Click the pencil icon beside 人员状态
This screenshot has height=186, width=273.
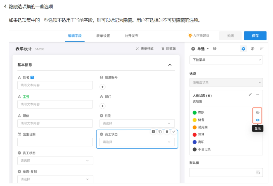(x=250, y=95)
